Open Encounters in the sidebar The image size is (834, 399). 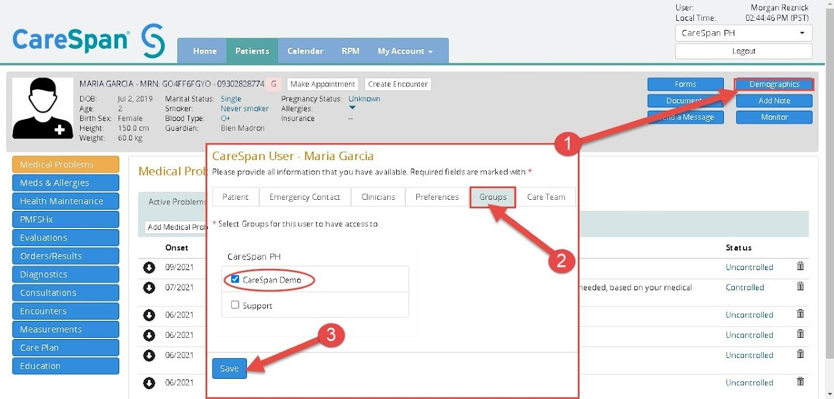pos(66,311)
